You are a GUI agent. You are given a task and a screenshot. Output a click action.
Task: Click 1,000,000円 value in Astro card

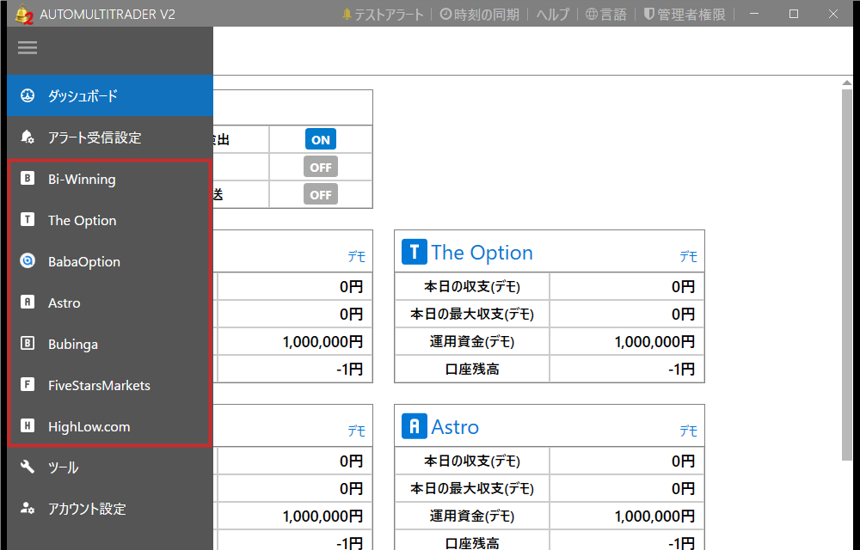[x=654, y=516]
